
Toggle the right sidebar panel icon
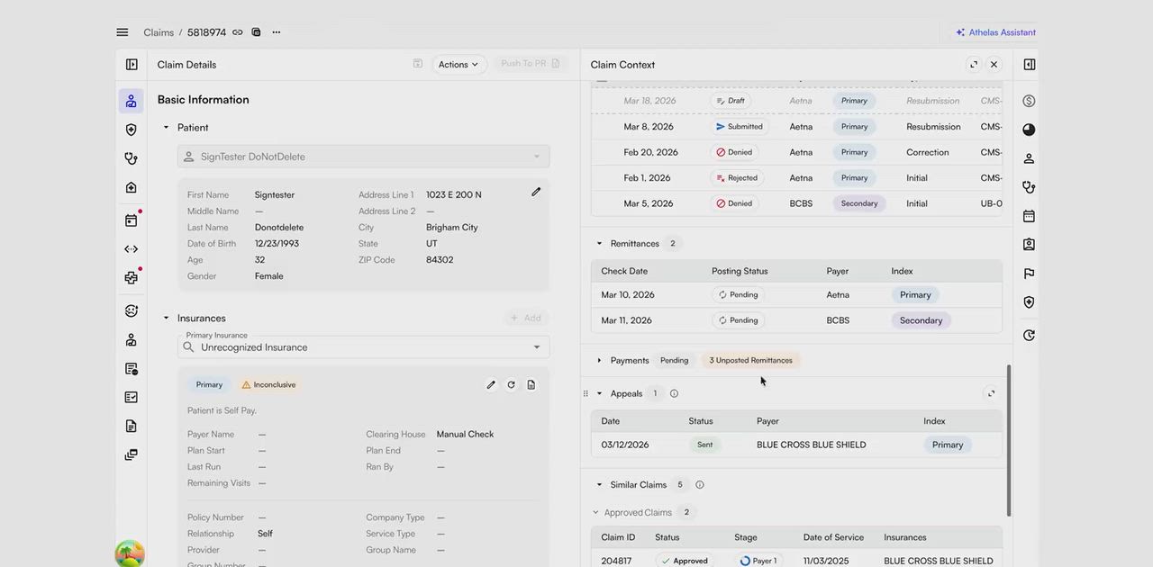[x=1029, y=65]
